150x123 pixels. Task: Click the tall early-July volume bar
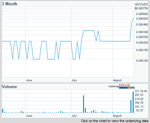[83, 104]
